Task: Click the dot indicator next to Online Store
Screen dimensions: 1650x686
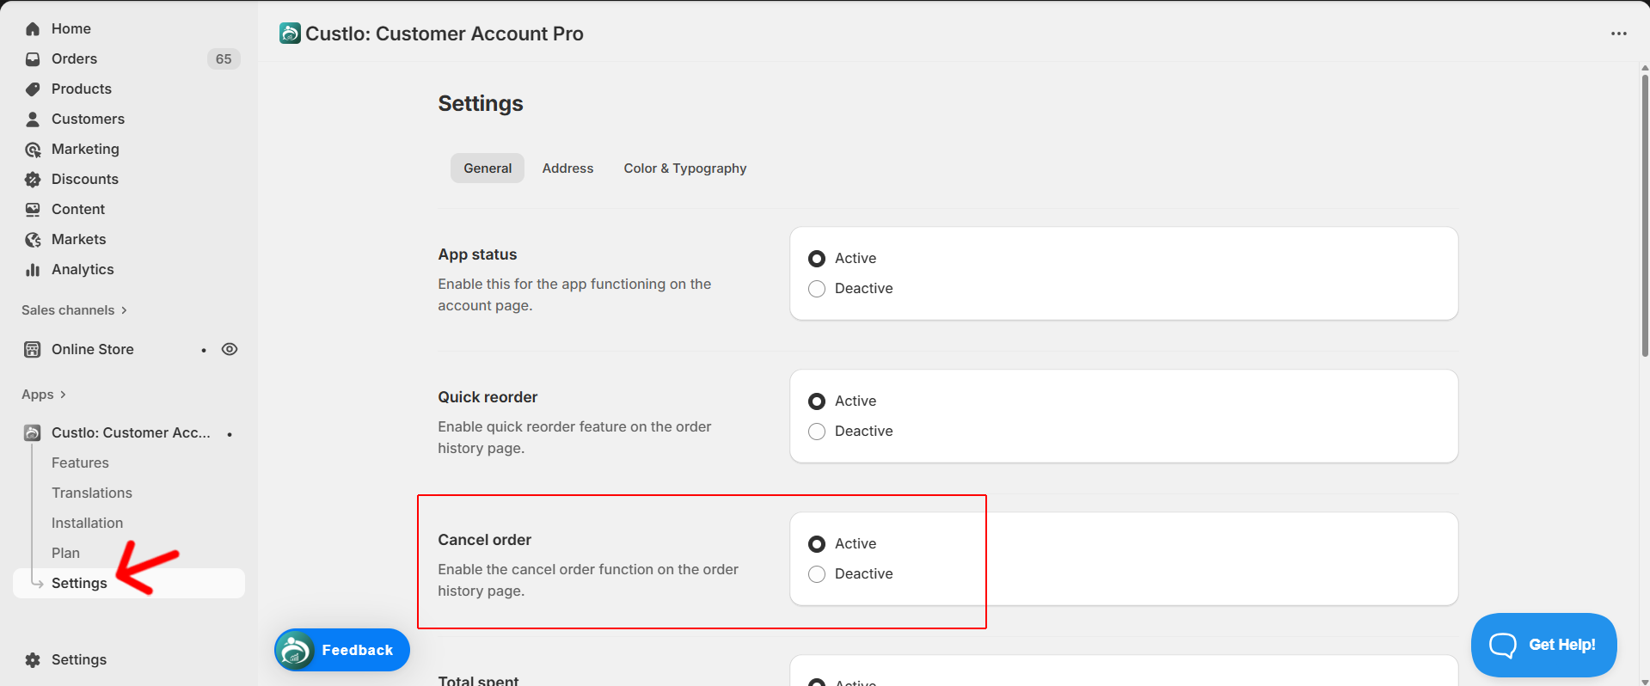Action: click(204, 350)
